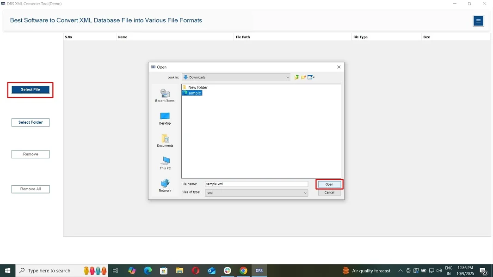Launch Google Chrome from the taskbar
The image size is (493, 277).
click(243, 271)
